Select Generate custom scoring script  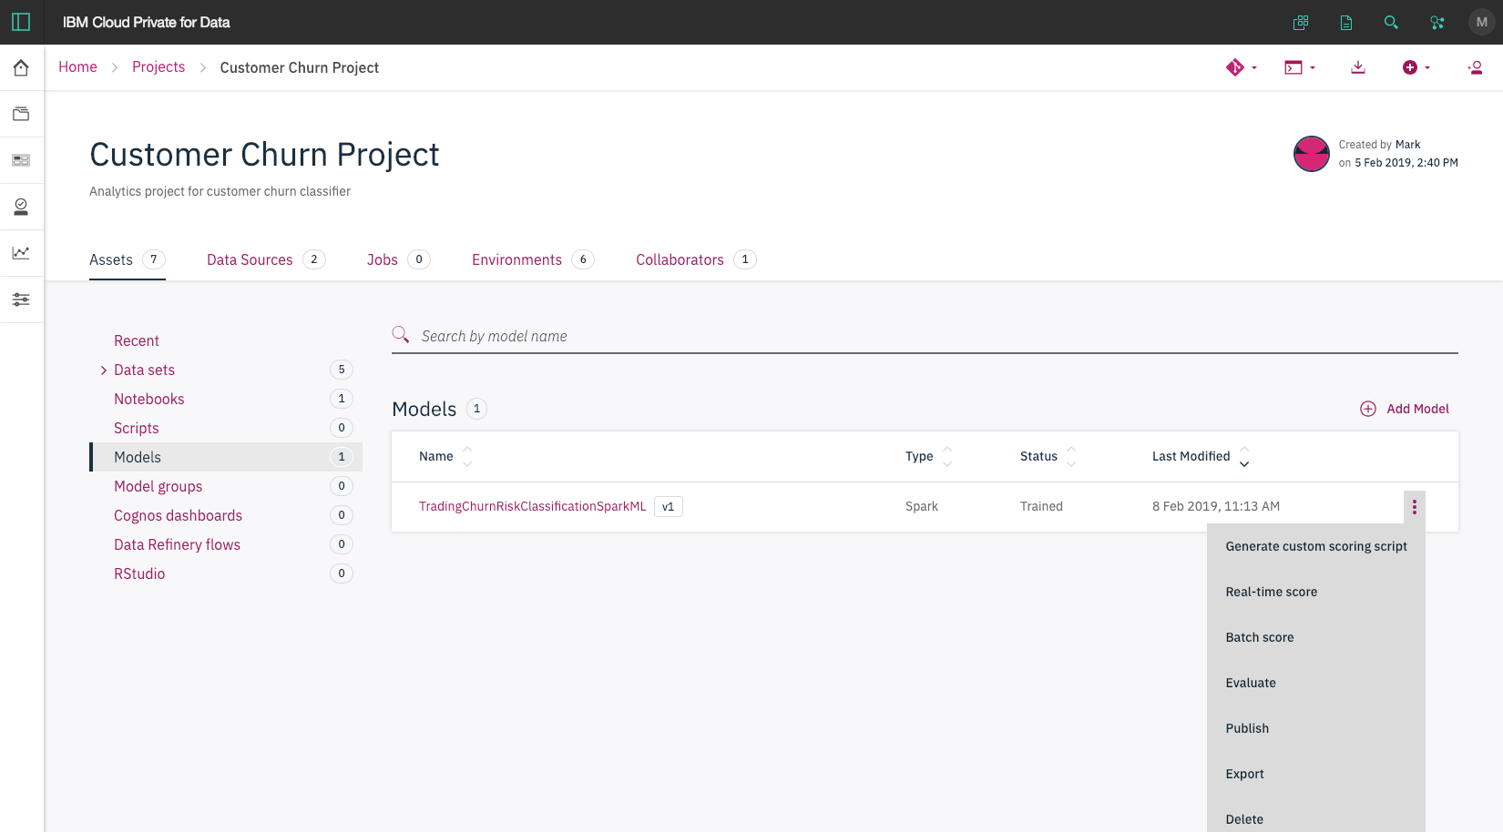tap(1316, 546)
